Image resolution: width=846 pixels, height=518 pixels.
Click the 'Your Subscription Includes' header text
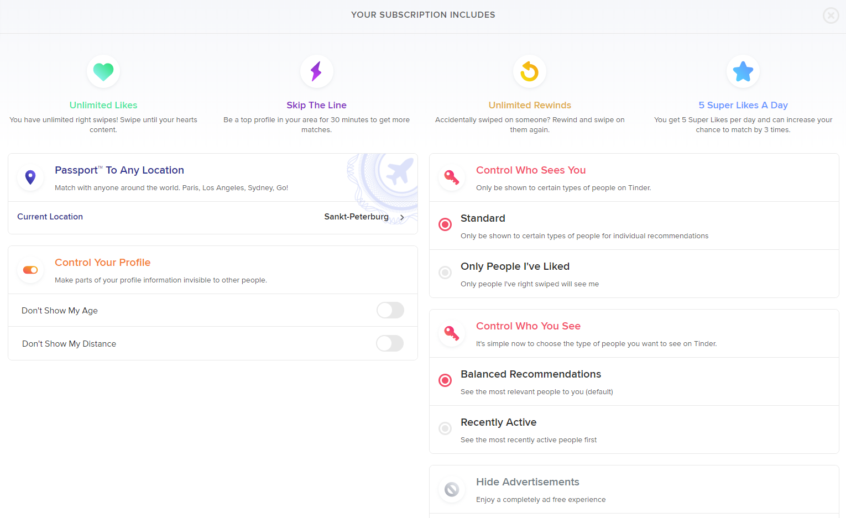(423, 15)
